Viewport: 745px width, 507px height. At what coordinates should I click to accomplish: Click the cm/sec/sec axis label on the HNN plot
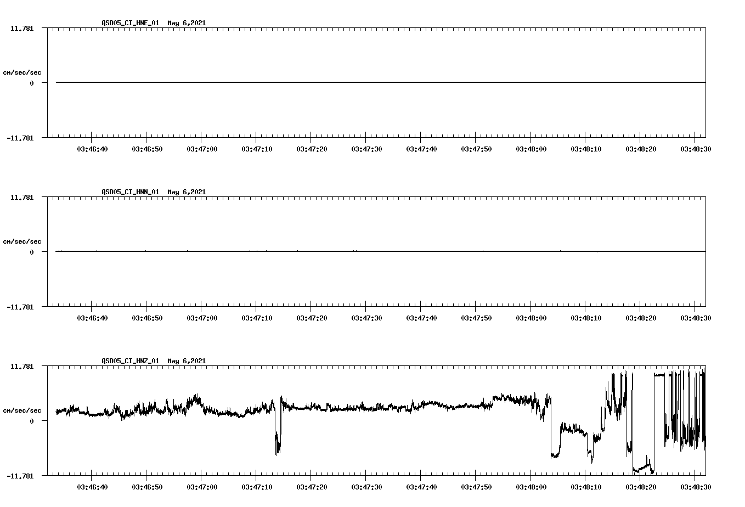(x=22, y=241)
